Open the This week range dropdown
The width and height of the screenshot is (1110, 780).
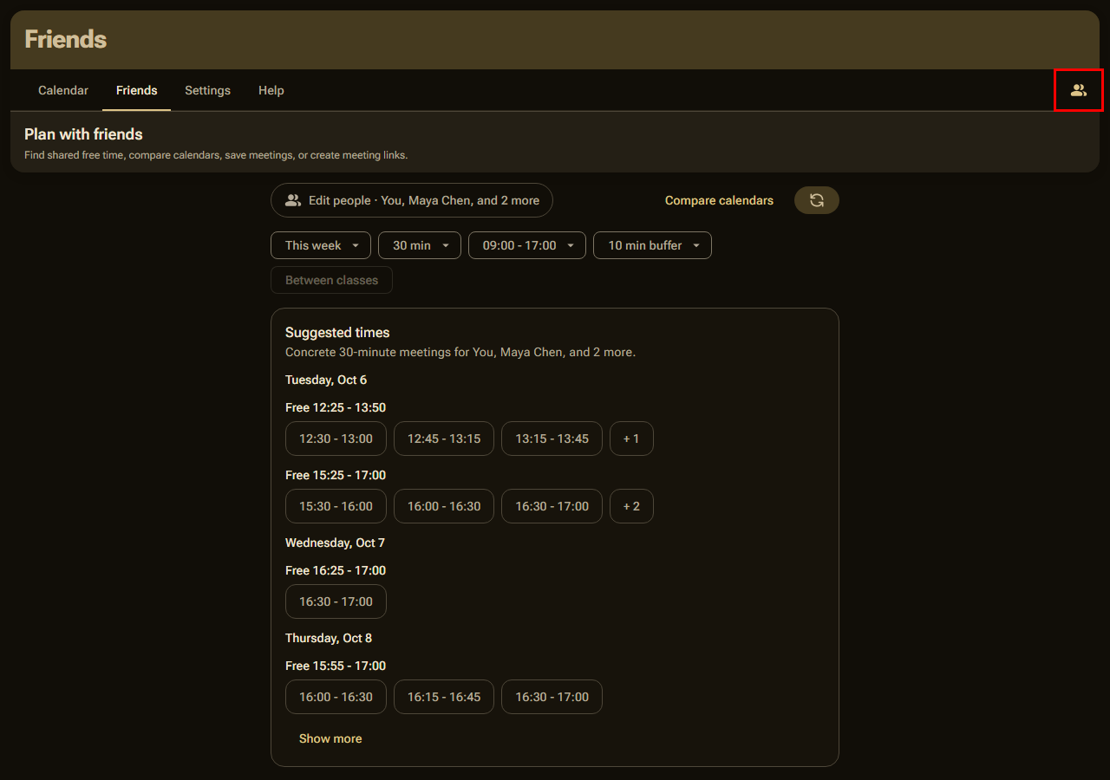click(x=321, y=245)
